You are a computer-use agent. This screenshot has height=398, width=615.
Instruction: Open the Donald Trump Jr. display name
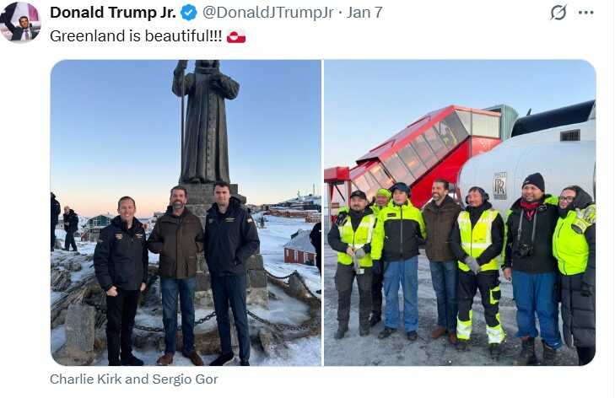point(113,13)
